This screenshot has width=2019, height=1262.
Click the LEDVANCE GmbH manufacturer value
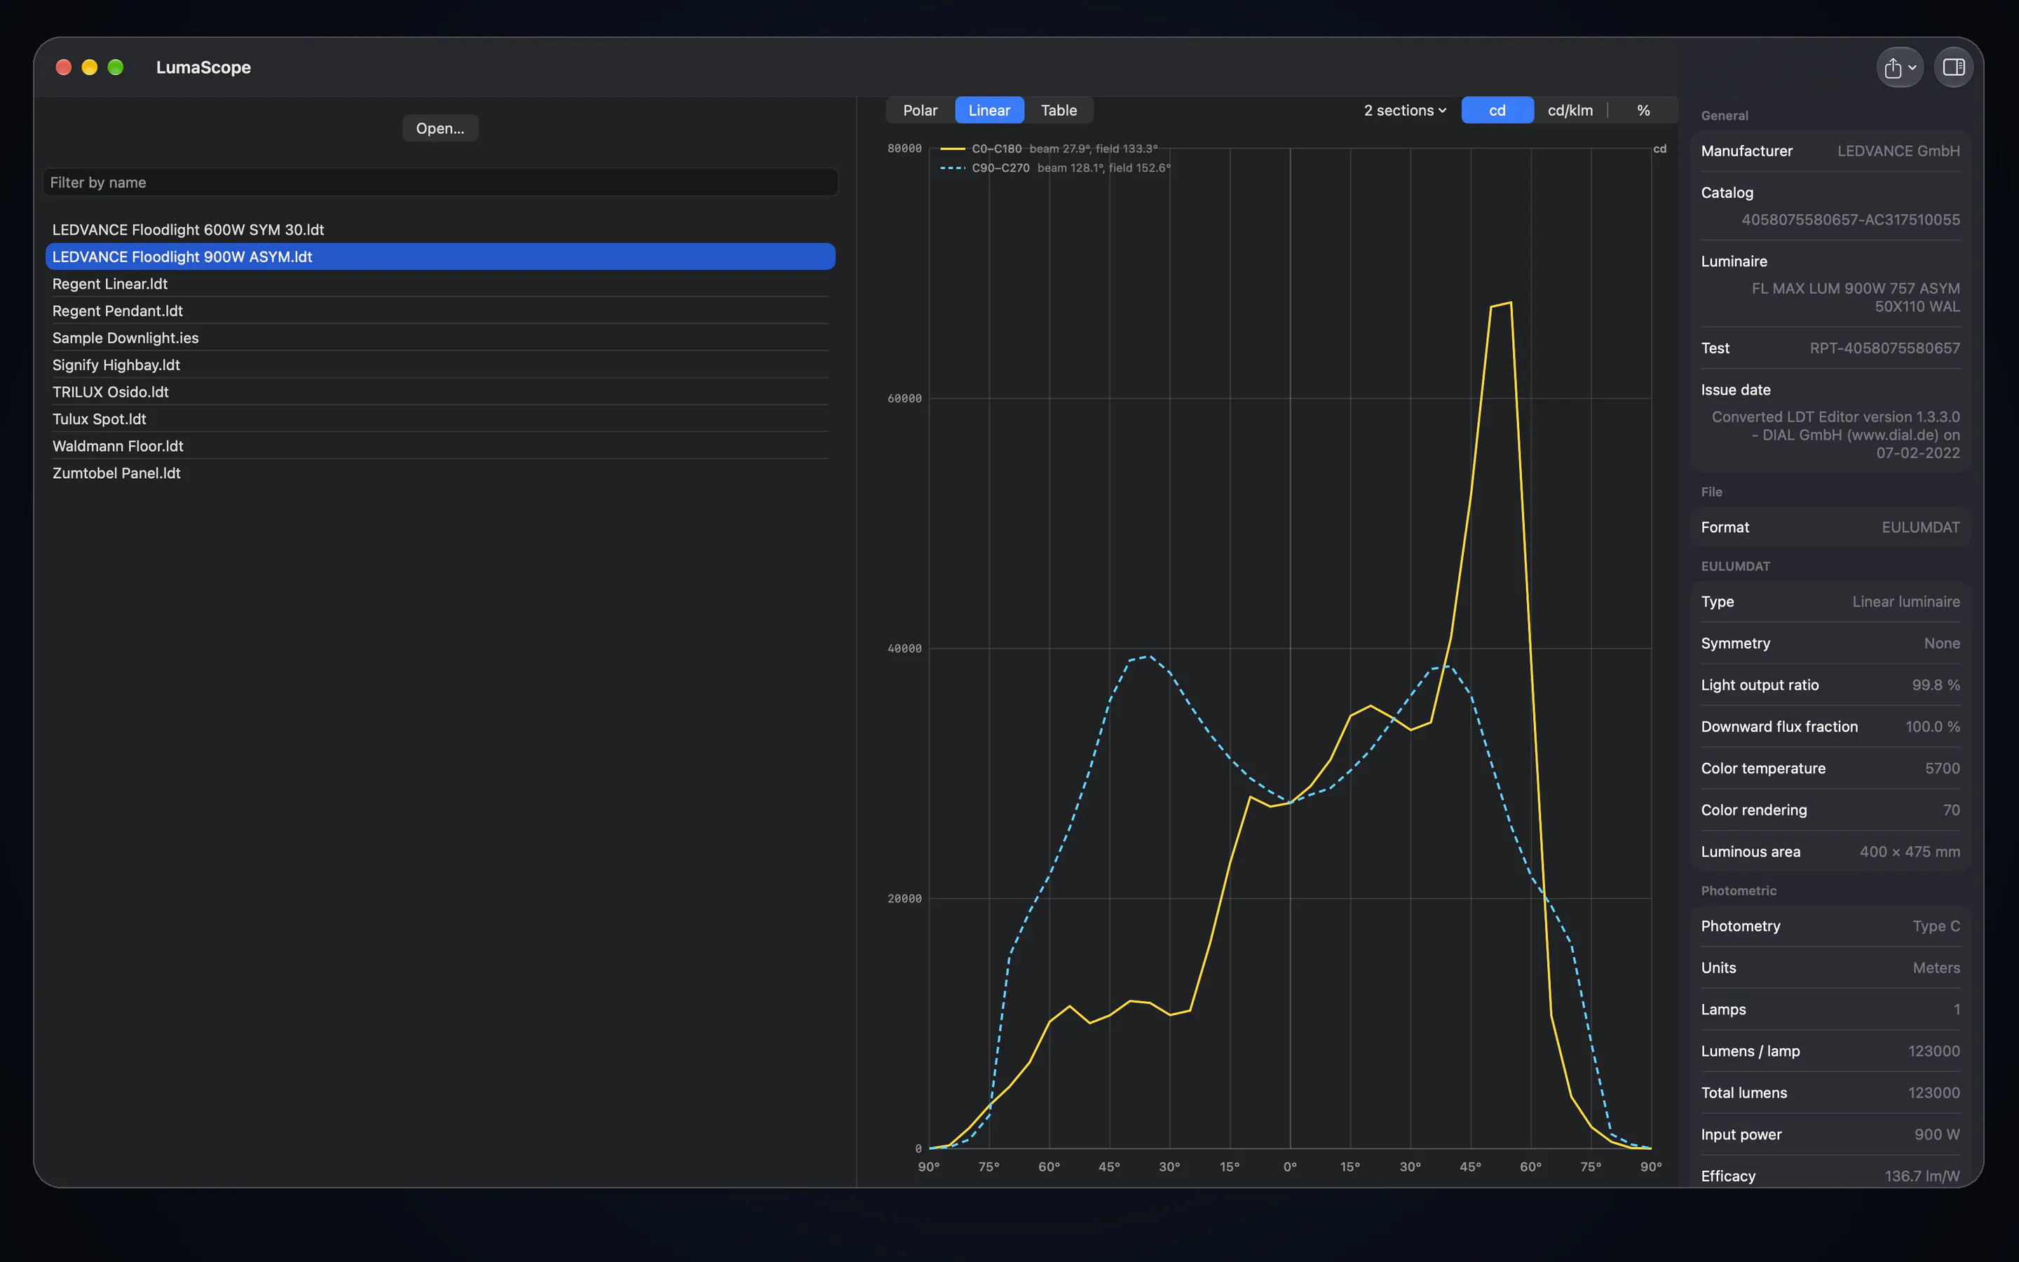1898,151
